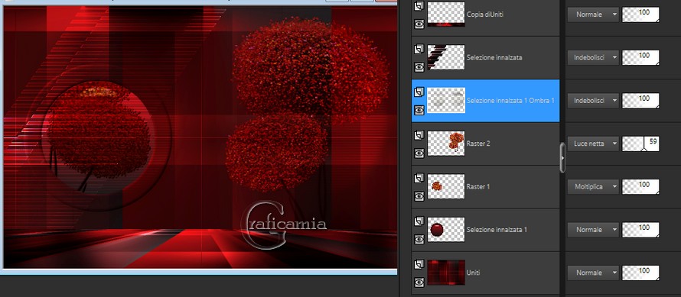681x297 pixels.
Task: Select layer named Uniti
Action: click(x=473, y=273)
